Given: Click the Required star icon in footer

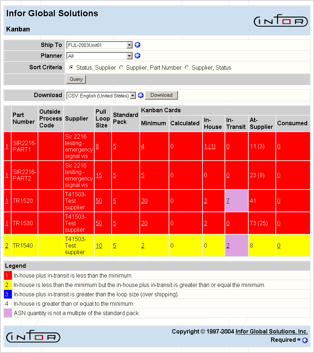Looking at the screenshot, I should pos(305,340).
